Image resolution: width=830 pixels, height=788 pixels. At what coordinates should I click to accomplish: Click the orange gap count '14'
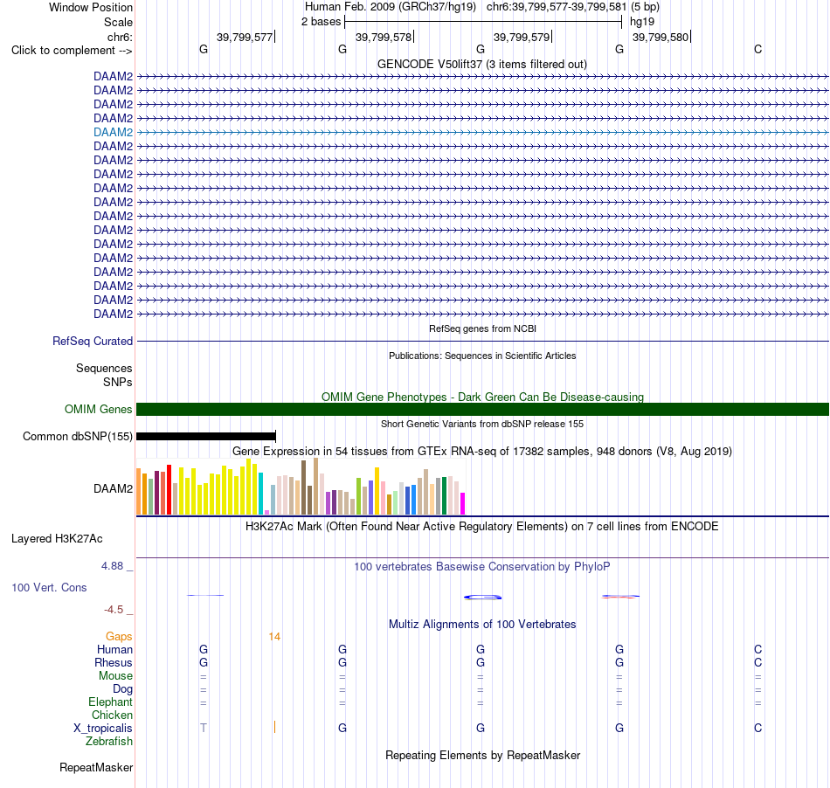click(x=274, y=637)
